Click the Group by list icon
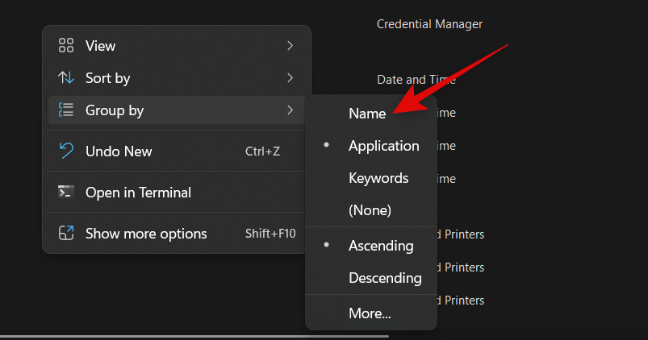 coord(66,110)
